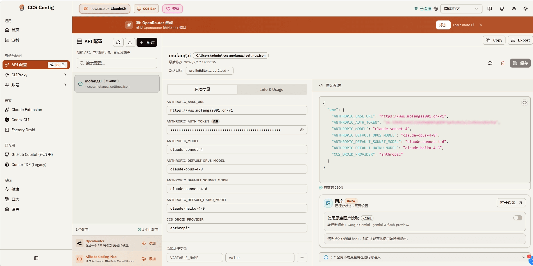Toggle the eye privacy icon in header

pos(514,9)
